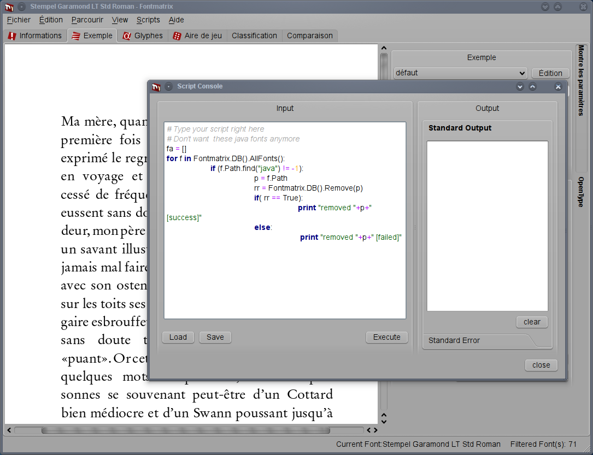The height and width of the screenshot is (455, 593).
Task: Click the Aire de jeu tab's dice icon
Action: tap(177, 36)
